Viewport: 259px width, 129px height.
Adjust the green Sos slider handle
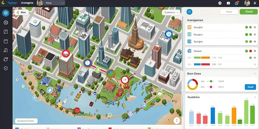(211, 81)
